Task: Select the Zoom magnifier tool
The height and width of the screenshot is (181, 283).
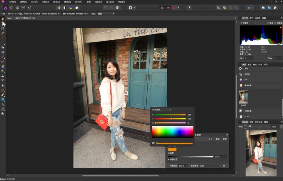Action: 3,114
